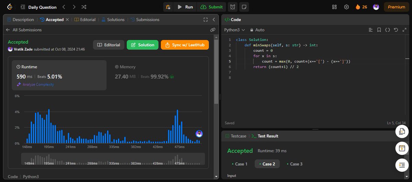Click the floating document copy icon
Image resolution: width=412 pixels, height=182 pixels.
[x=402, y=131]
